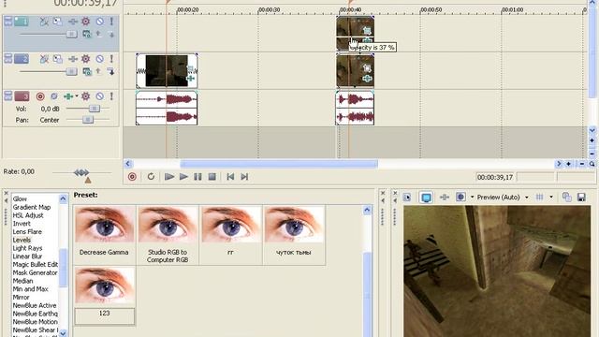
Task: Solo audio track 3
Action: tap(111, 96)
